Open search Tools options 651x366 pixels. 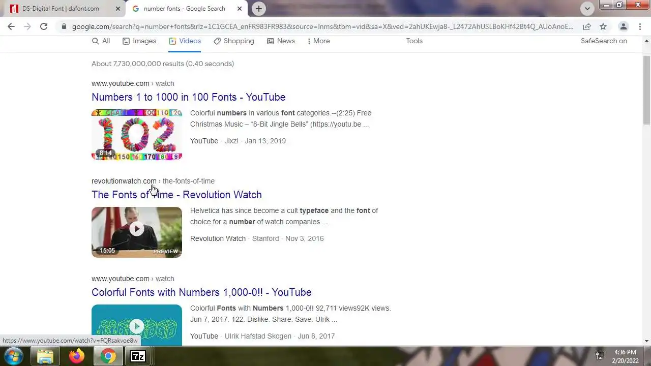point(414,41)
